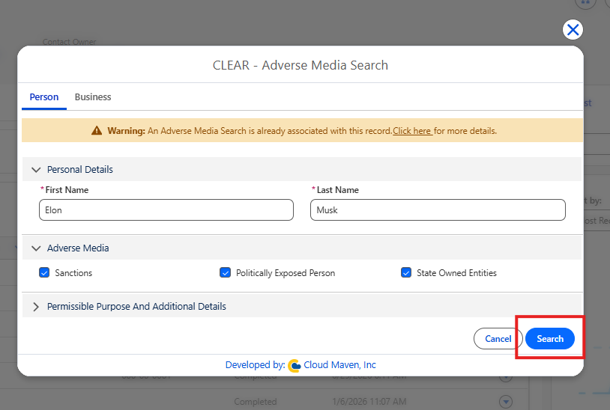Viewport: 610px width, 410px height.
Task: Click the blue Search button
Action: 550,339
